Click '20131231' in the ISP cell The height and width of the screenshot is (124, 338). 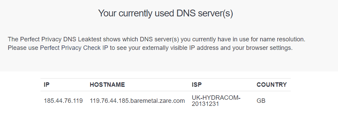click(x=205, y=104)
